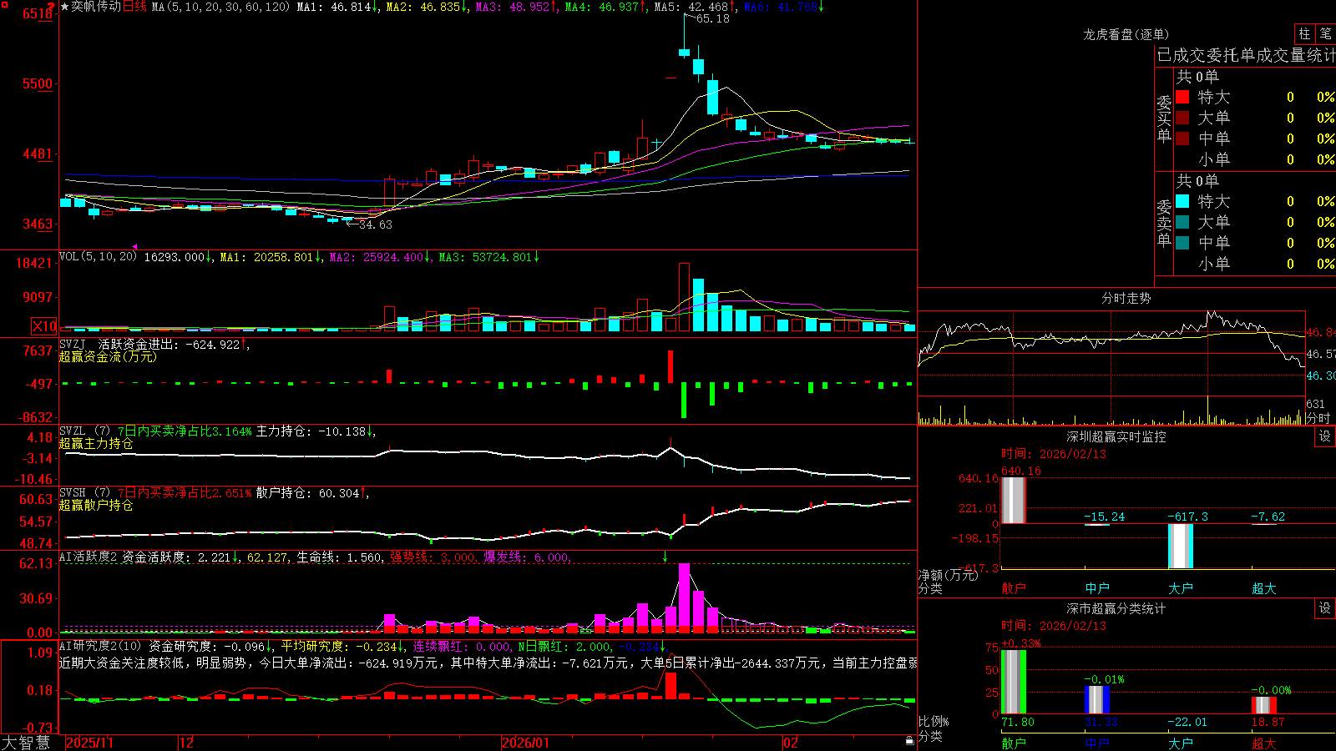The height and width of the screenshot is (751, 1336).
Task: Click the tallest magenta bar in AI活跃度 chart
Action: tap(684, 597)
